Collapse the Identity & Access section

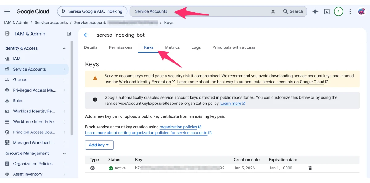tap(64, 48)
